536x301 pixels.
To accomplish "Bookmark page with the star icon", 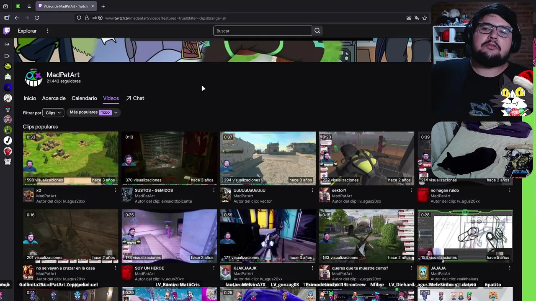I will click(x=425, y=18).
